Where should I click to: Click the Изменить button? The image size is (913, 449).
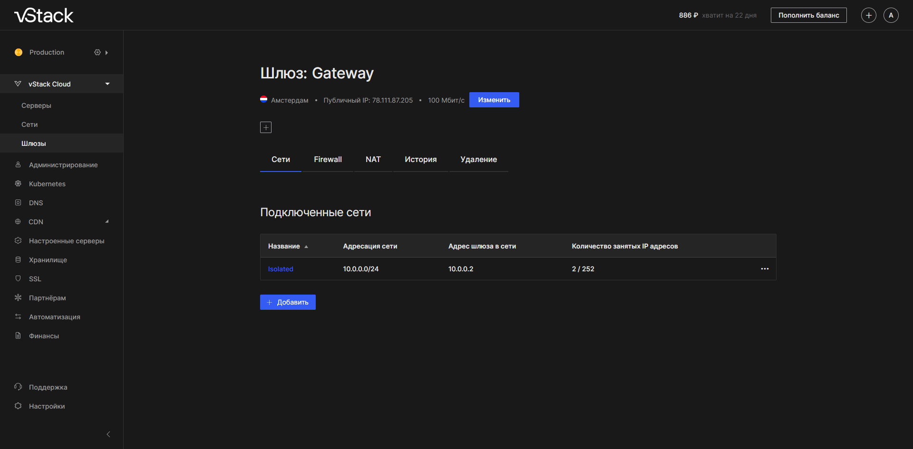(x=494, y=100)
